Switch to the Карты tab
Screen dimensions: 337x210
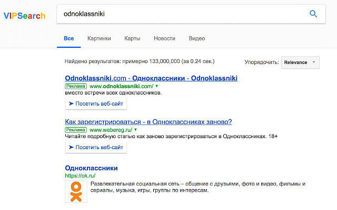tap(132, 38)
